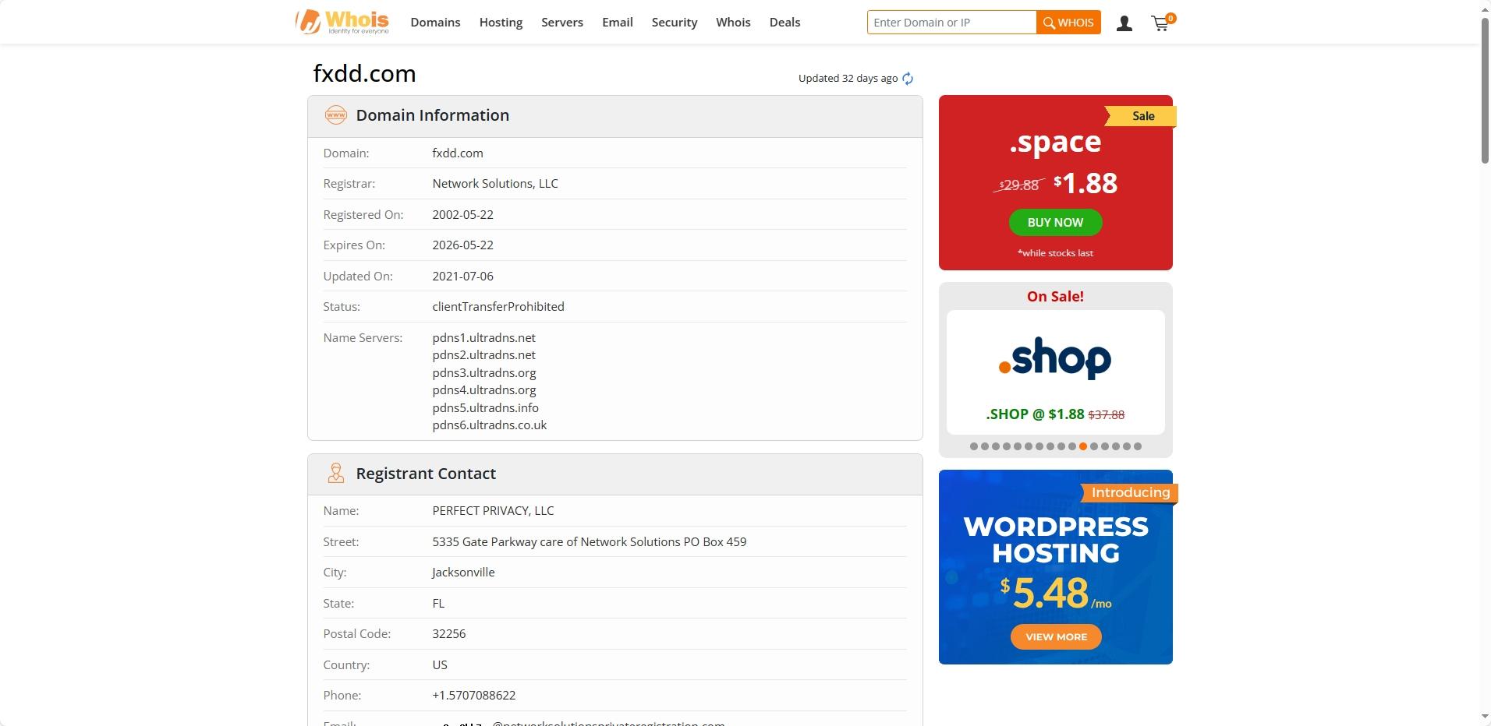1491x726 pixels.
Task: Open the Deals menu
Action: click(784, 23)
